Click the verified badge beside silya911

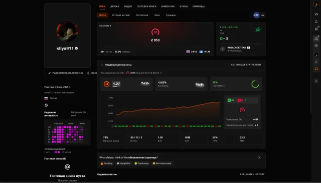tap(76, 48)
